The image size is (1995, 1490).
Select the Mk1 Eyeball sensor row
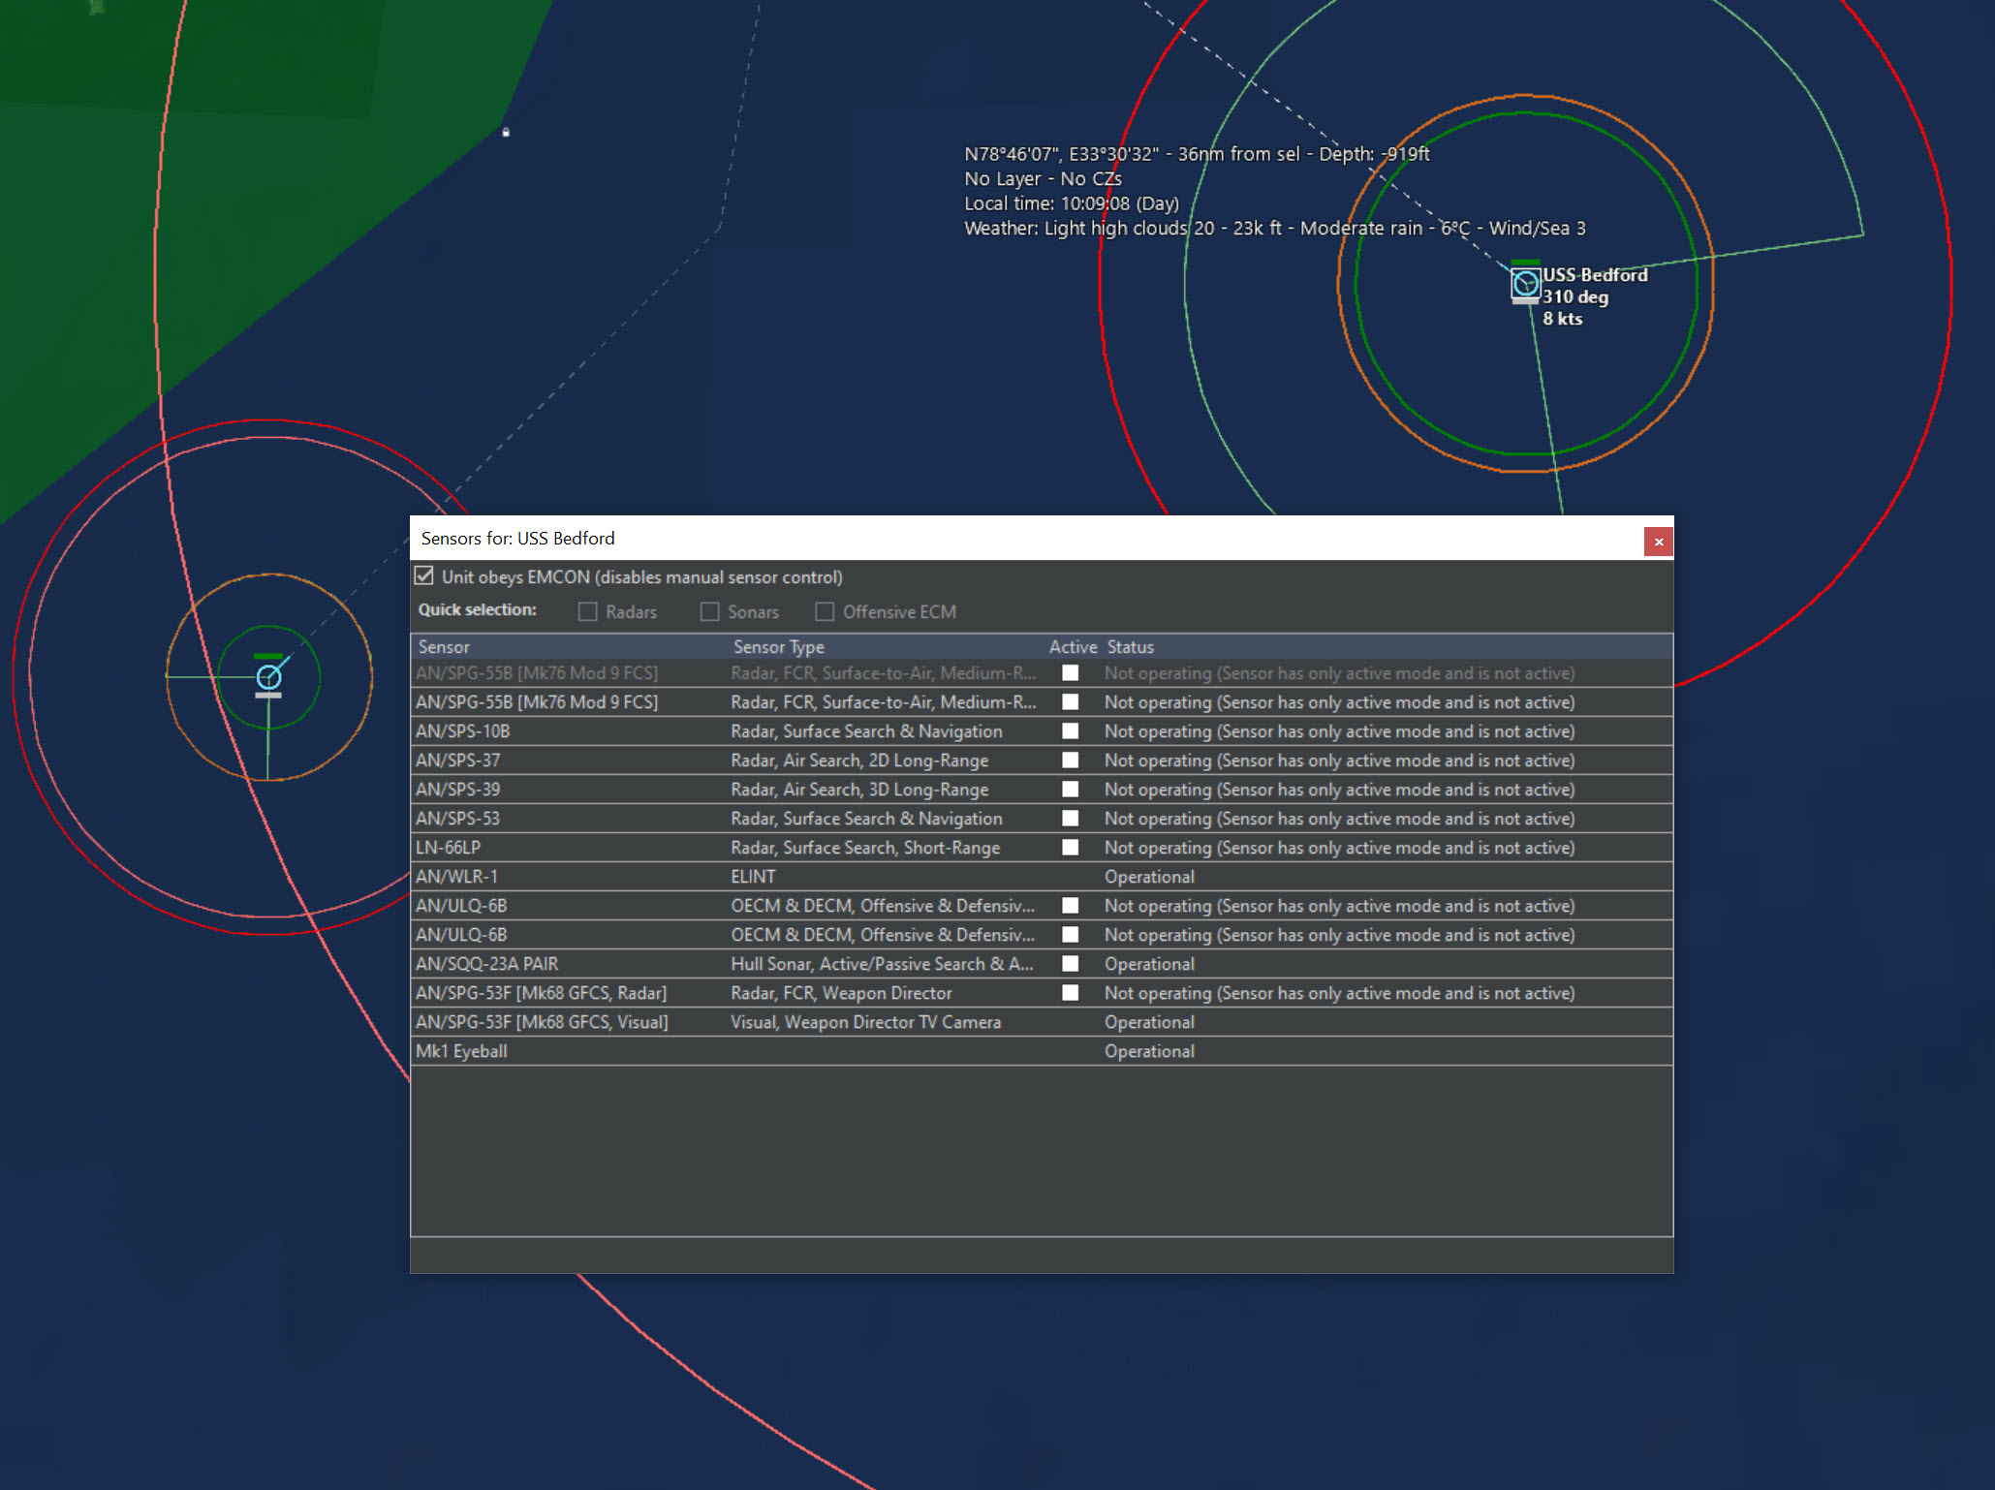click(461, 1051)
